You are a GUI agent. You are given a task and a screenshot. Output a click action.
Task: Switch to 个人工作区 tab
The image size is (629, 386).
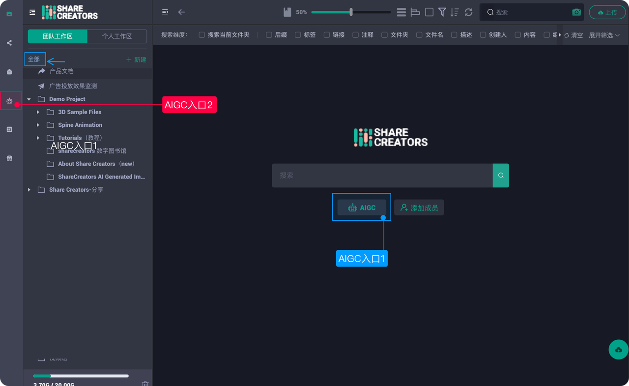pos(117,36)
